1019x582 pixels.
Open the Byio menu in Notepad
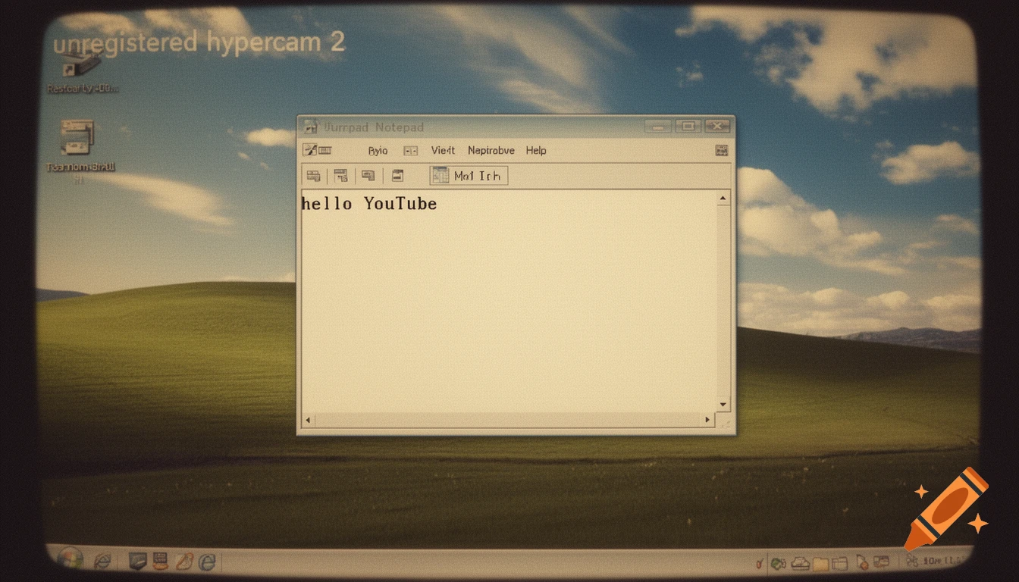[378, 151]
